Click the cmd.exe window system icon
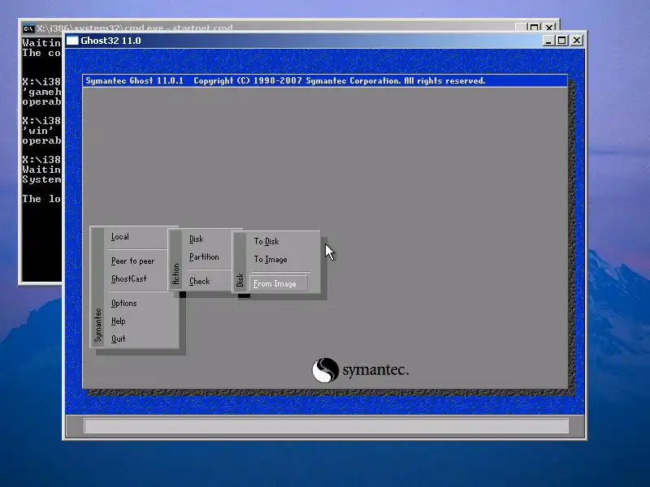This screenshot has width=650, height=487. point(28,28)
